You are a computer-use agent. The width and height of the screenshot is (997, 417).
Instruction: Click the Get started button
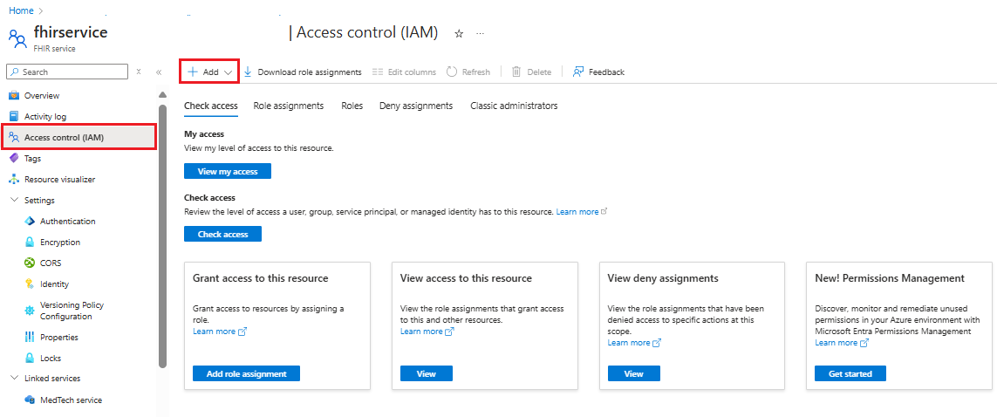(850, 373)
